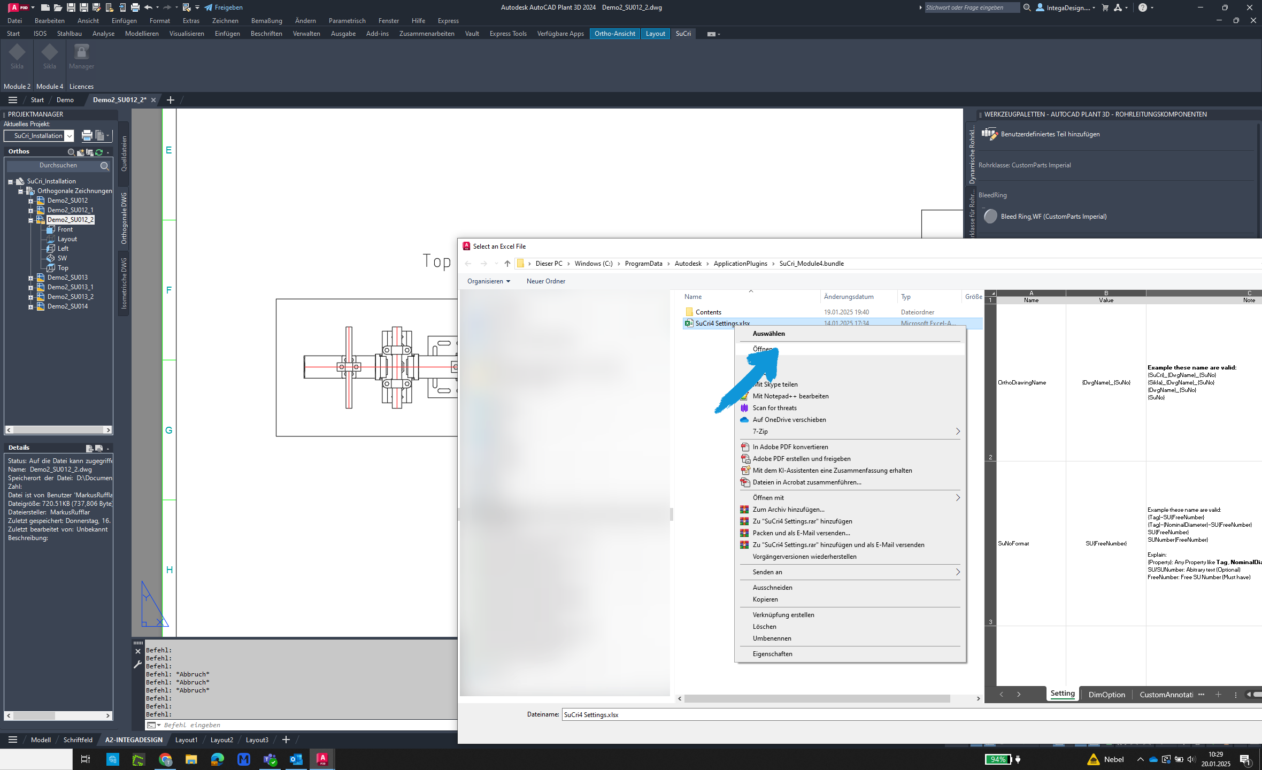Switch to the Ortho-Ansicht ribbon tab
This screenshot has height=770, width=1262.
pyautogui.click(x=614, y=34)
